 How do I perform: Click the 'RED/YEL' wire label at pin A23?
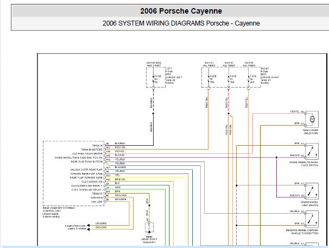[x=120, y=147]
